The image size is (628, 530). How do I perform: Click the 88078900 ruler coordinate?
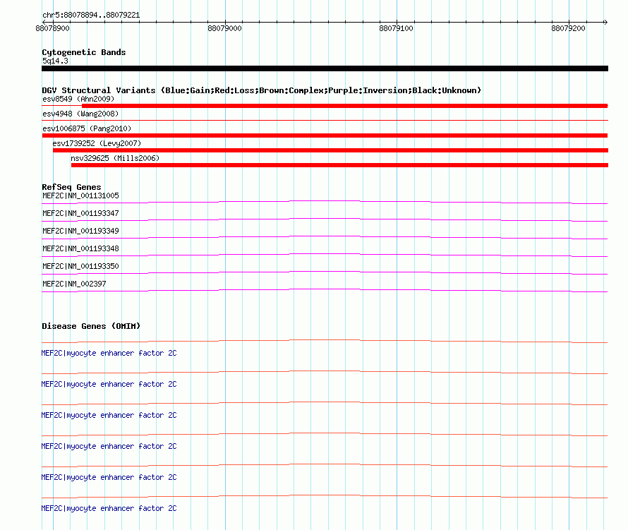pos(52,28)
